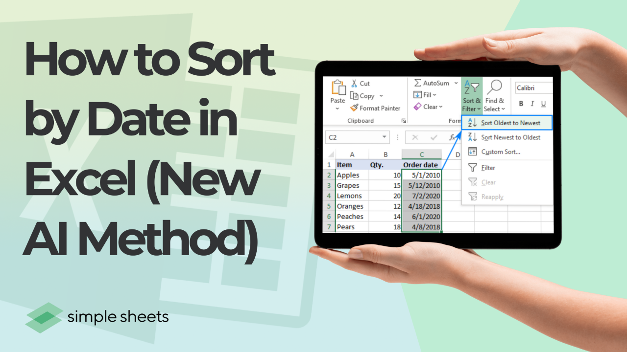Choose Sort Newest to Oldest
Screen dimensions: 627x352
pos(507,137)
